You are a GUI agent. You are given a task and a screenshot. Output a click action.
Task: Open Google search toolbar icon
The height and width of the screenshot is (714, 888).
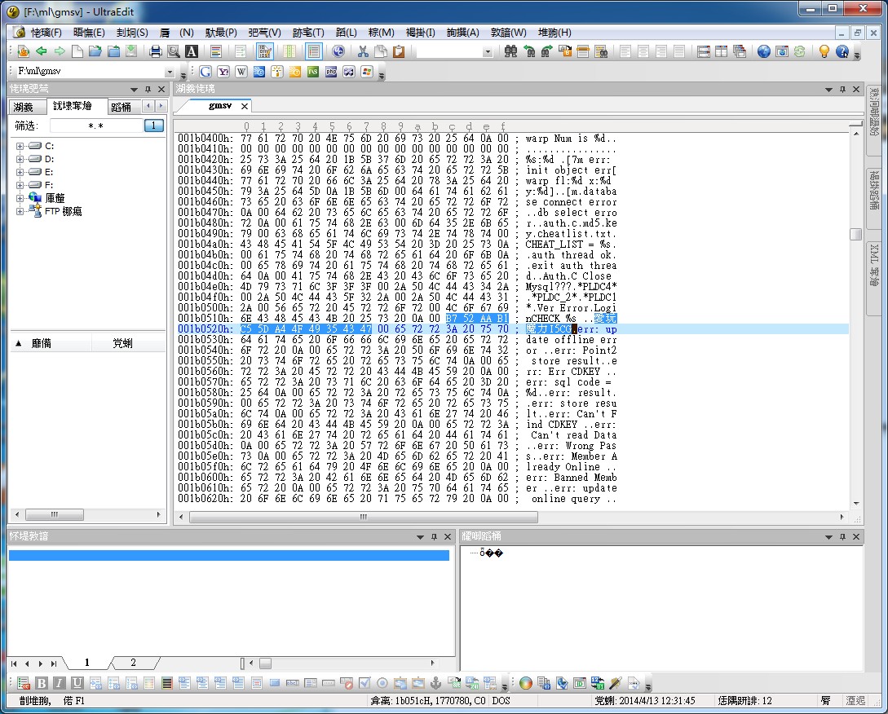pos(205,72)
